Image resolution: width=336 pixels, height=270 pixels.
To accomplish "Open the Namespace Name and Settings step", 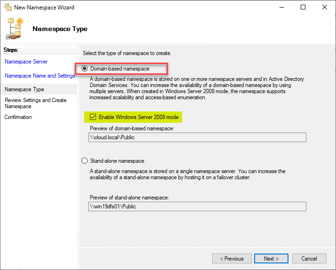I will [40, 76].
